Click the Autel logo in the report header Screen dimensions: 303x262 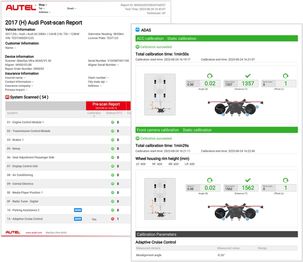click(21, 8)
